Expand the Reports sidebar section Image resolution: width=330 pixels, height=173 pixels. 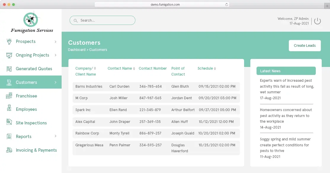click(x=56, y=137)
